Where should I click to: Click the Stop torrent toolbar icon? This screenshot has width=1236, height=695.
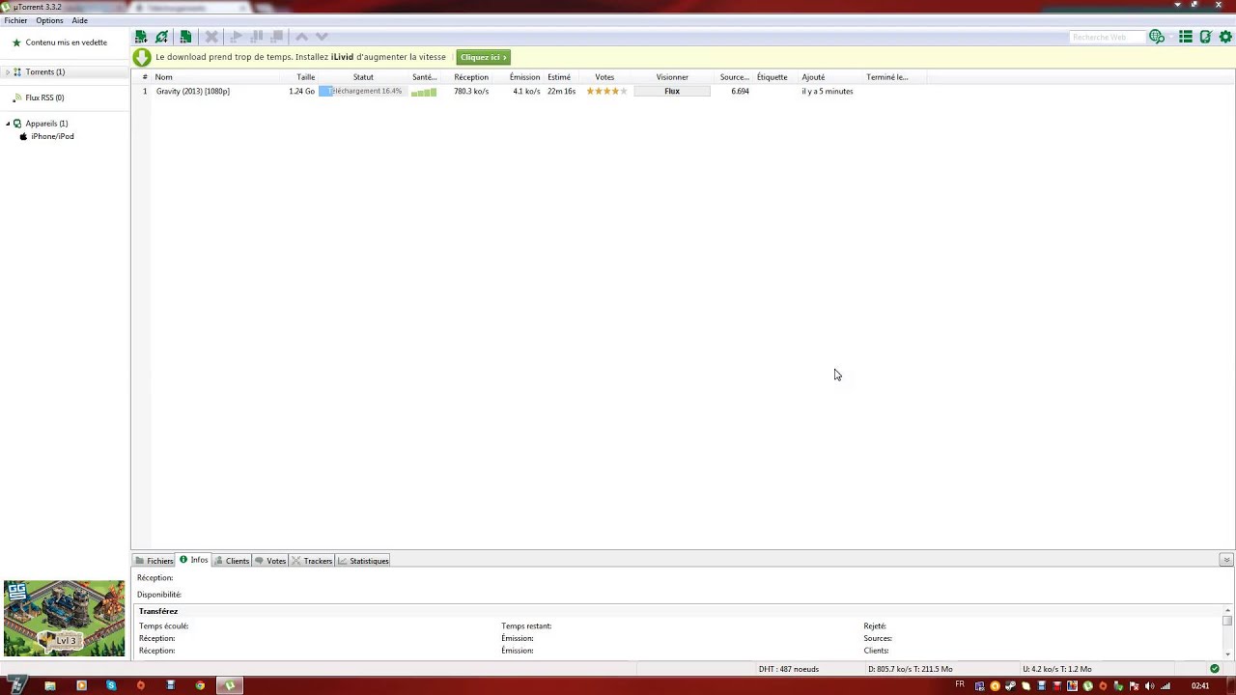point(277,37)
